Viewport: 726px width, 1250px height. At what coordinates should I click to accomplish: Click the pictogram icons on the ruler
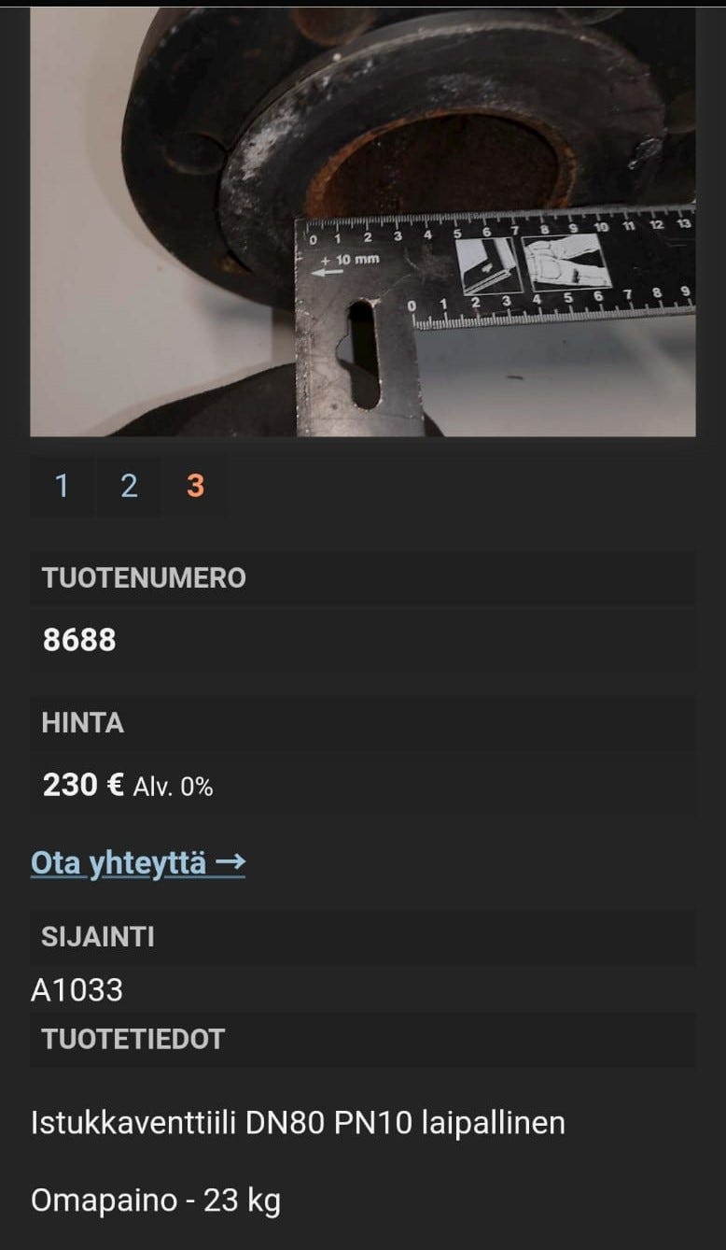533,263
